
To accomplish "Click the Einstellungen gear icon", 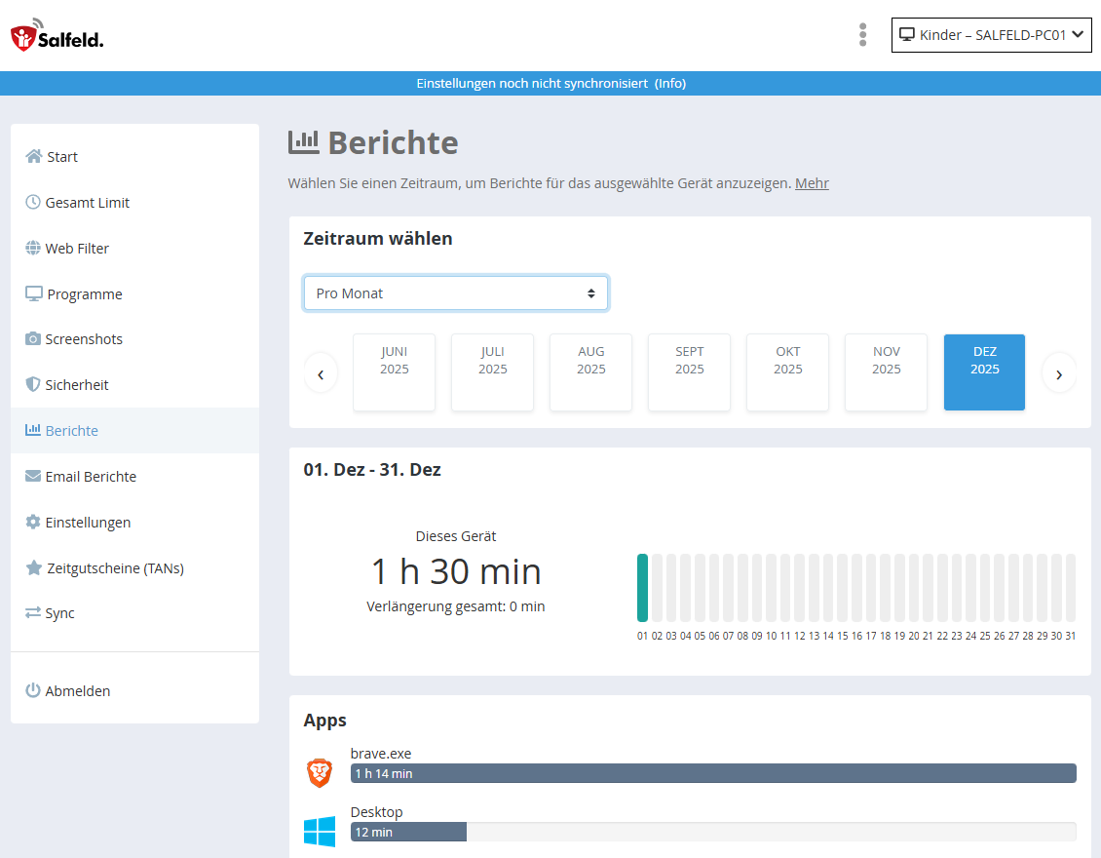I will (x=33, y=523).
